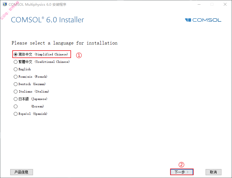Click the COMSOL logo at top right
This screenshot has width=232, height=178.
point(203,20)
